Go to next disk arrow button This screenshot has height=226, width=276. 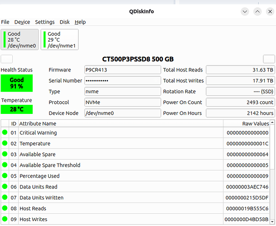269,59
